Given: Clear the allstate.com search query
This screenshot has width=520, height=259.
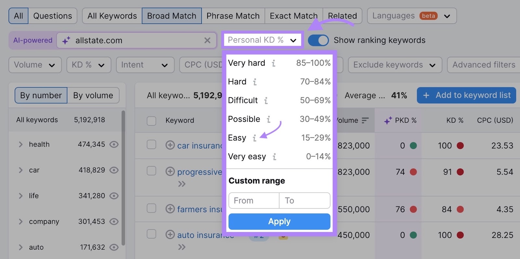Looking at the screenshot, I should [208, 40].
